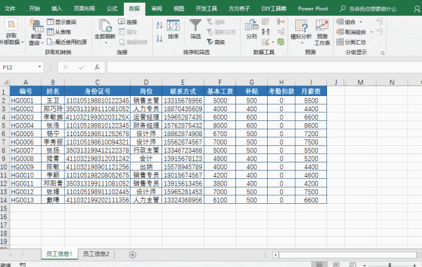Click the 从表格 (From Table) icon

tap(59, 32)
